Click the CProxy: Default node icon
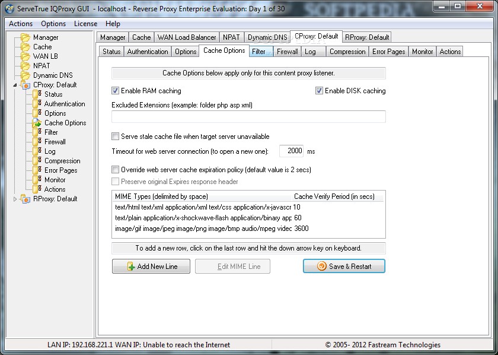The width and height of the screenshot is (498, 355). [25, 85]
